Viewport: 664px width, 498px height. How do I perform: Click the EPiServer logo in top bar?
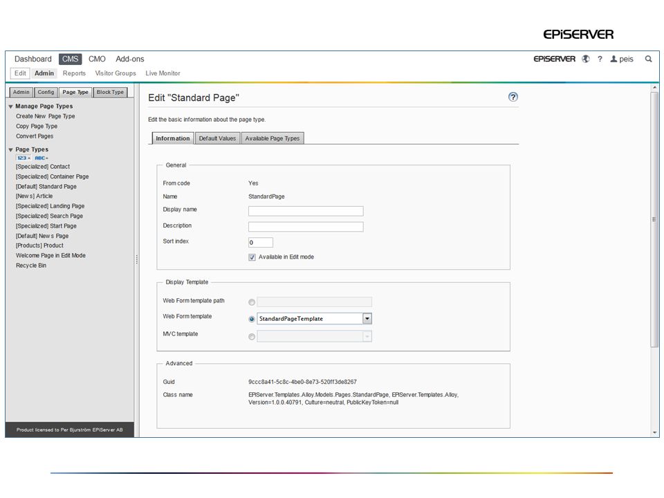point(554,59)
